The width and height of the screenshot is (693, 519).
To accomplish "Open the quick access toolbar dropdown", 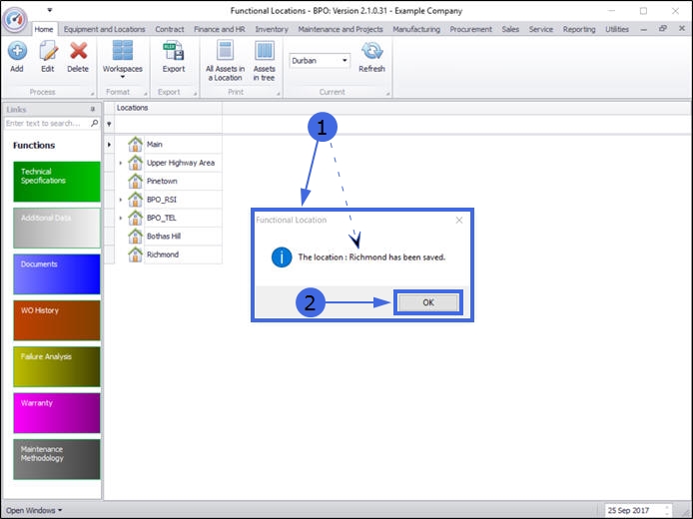I will 50,10.
